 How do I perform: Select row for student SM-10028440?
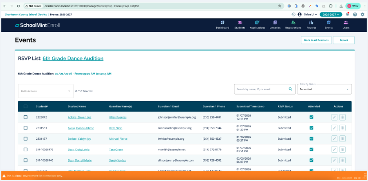(x=26, y=160)
